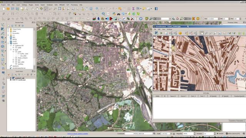Collapse the PostGIS browser node
The image size is (246, 138).
point(8,43)
